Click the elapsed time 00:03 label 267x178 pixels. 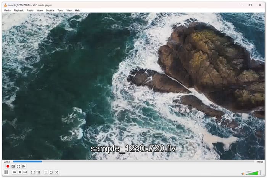tap(7, 162)
